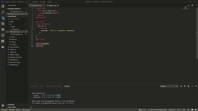Open the Selección menu

point(20,2)
